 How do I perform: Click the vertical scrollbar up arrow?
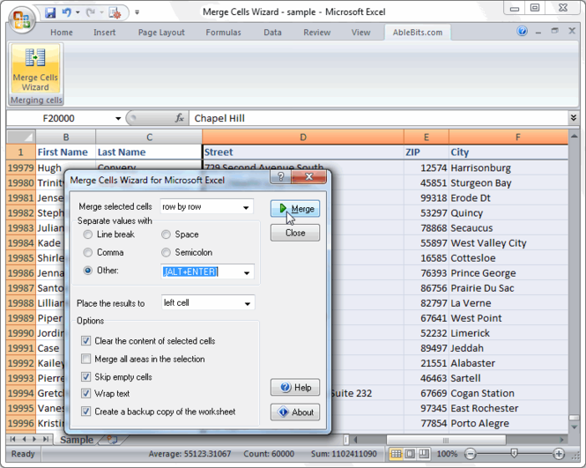pyautogui.click(x=574, y=137)
